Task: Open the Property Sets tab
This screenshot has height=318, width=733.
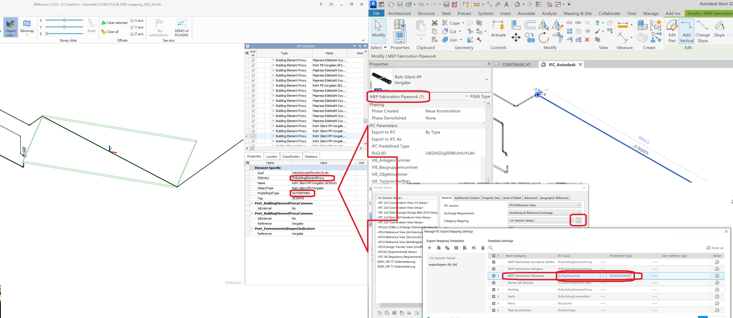Action: tap(491, 198)
